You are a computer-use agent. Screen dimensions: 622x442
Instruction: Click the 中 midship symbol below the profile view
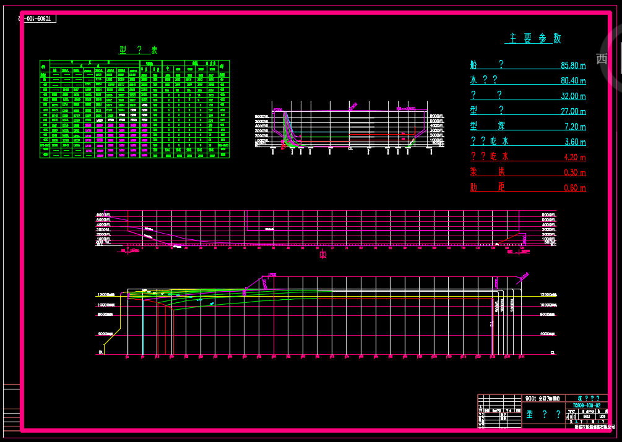coord(323,255)
